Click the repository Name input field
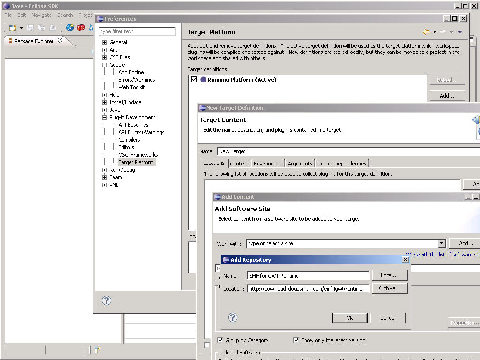The height and width of the screenshot is (360, 480). click(x=308, y=276)
